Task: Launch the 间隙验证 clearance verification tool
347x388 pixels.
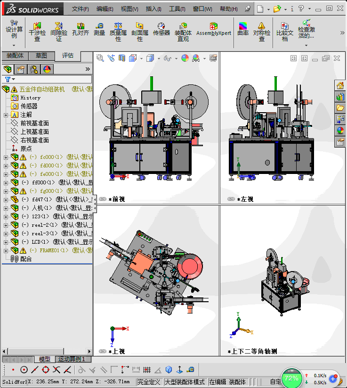Action: coord(59,32)
